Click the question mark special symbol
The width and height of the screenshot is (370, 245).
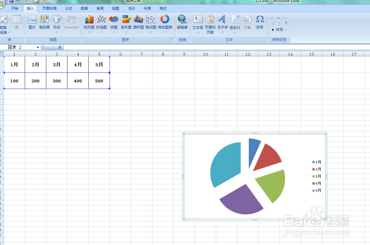pyautogui.click(x=286, y=23)
